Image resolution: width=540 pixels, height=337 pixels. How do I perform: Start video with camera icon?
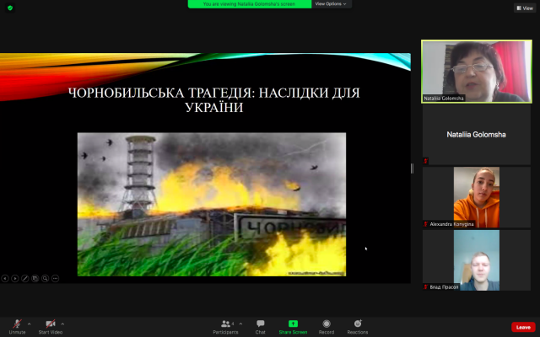click(50, 324)
